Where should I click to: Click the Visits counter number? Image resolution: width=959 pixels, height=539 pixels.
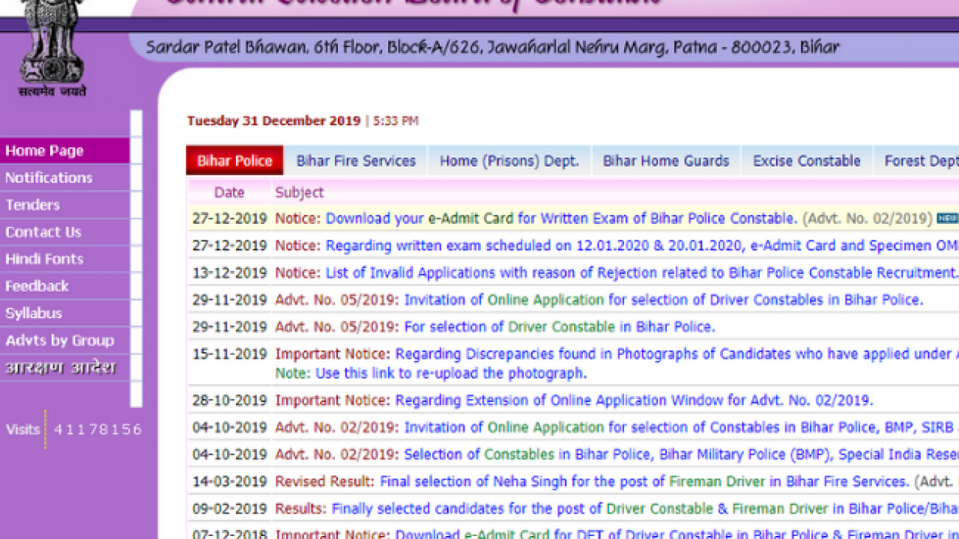97,430
